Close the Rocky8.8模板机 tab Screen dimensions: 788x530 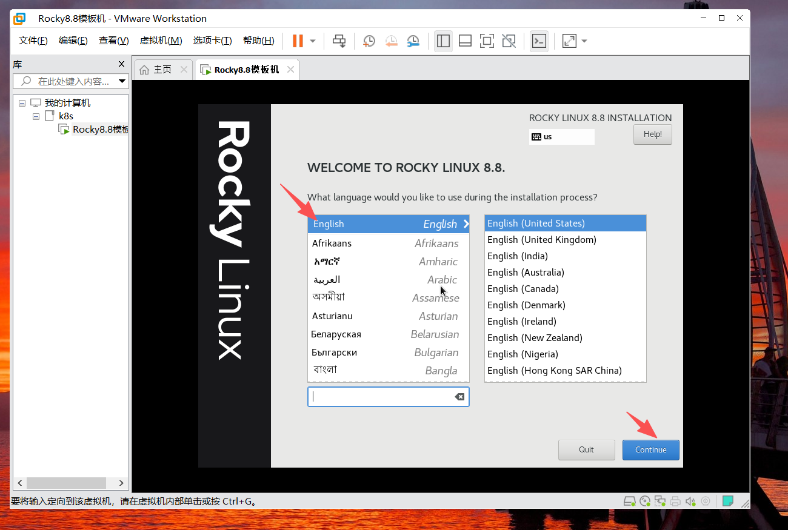[x=290, y=70]
